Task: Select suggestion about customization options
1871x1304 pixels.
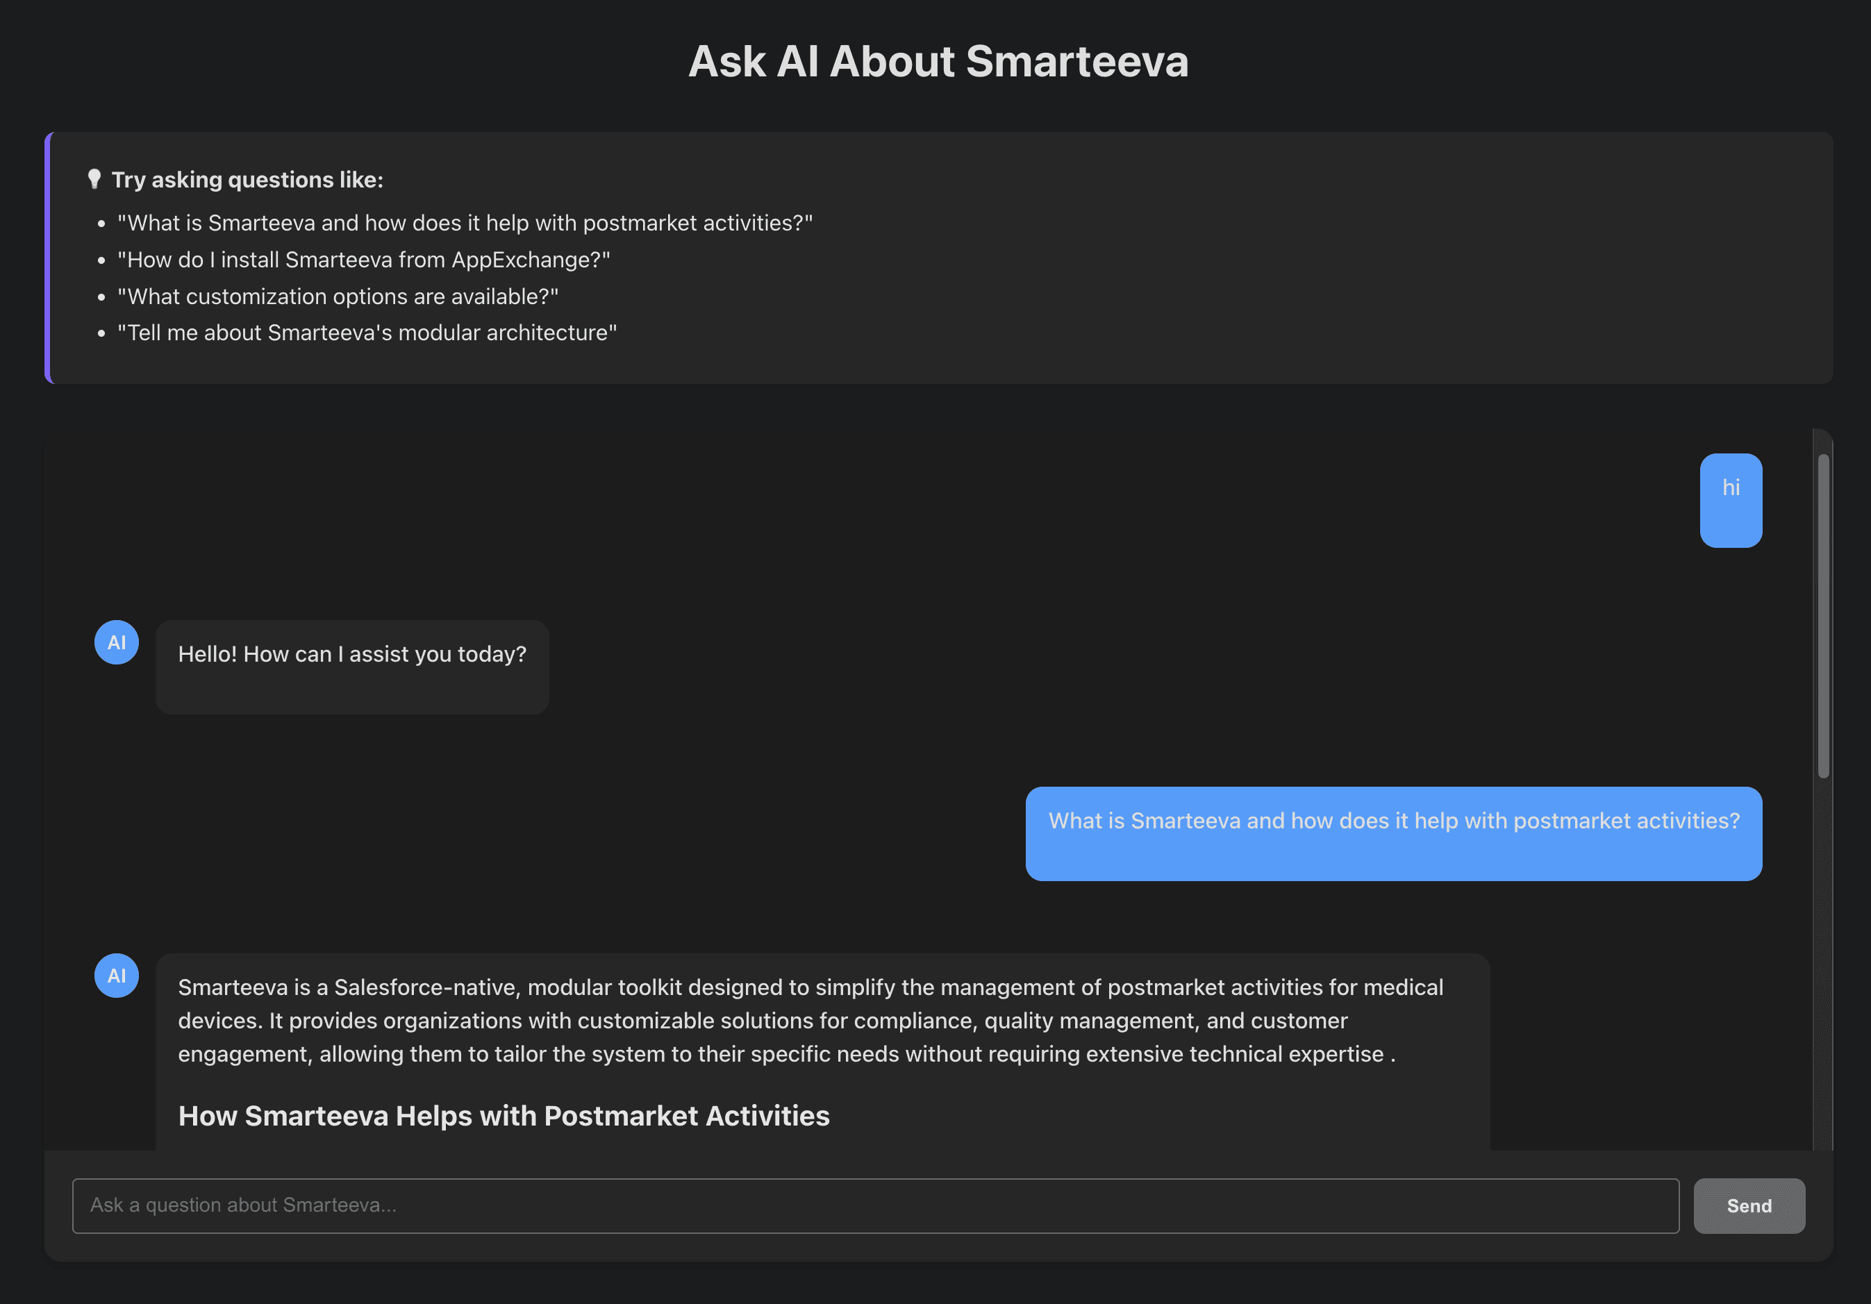Action: [338, 296]
